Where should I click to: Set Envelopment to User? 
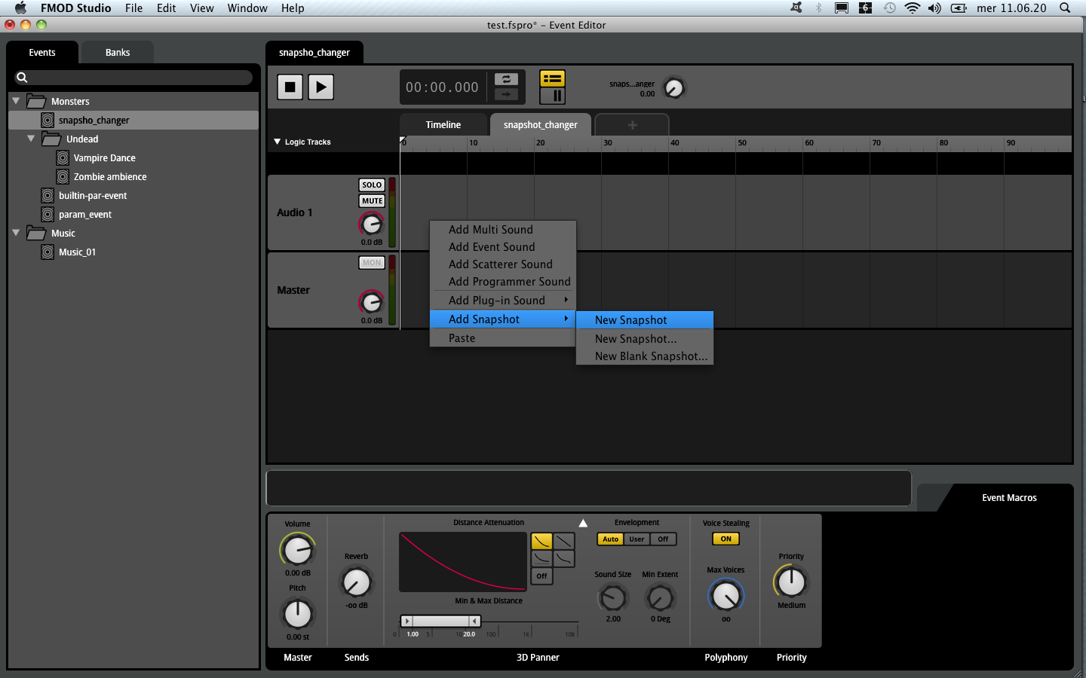coord(637,539)
